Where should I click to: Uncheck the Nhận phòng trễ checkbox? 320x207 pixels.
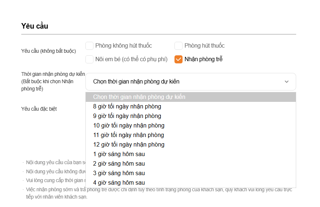pos(179,59)
